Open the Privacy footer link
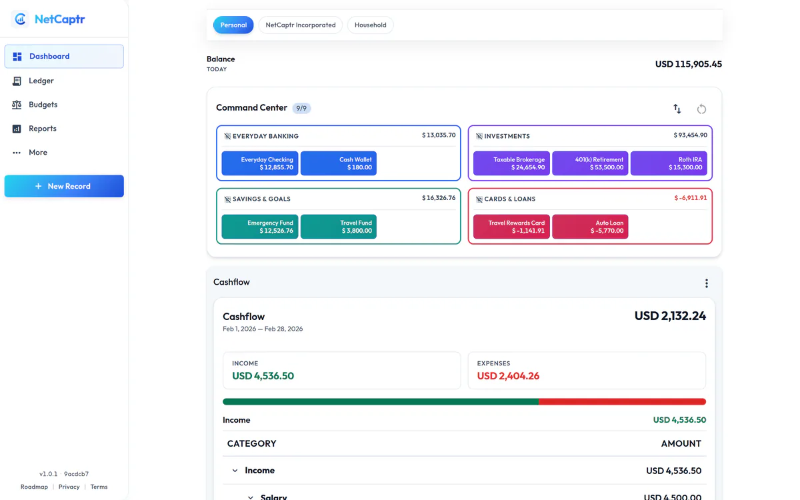 click(69, 487)
